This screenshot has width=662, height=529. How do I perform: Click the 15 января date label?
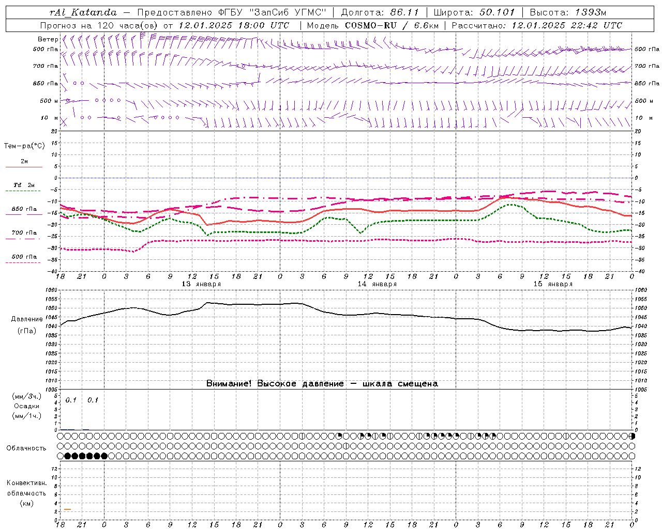click(x=553, y=284)
